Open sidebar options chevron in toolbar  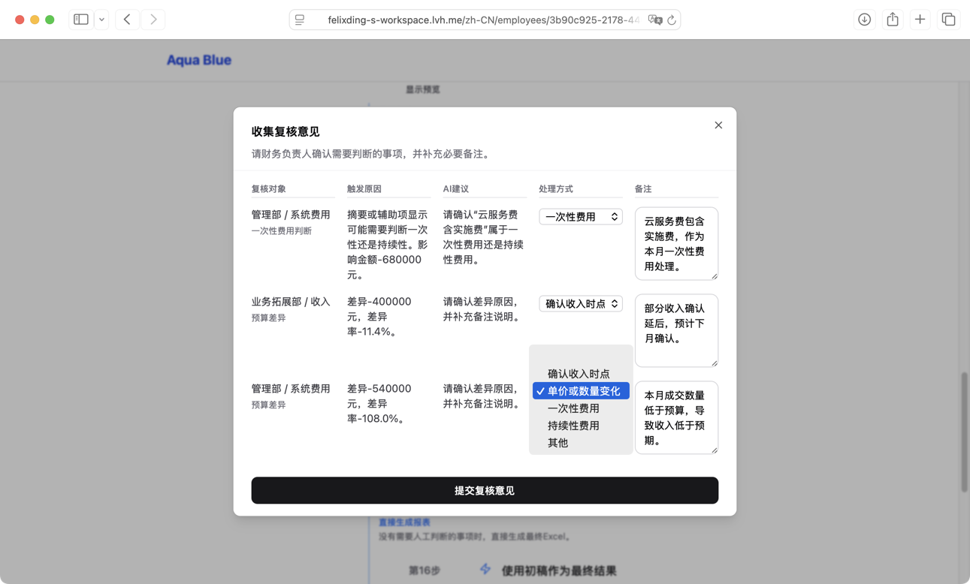(101, 20)
